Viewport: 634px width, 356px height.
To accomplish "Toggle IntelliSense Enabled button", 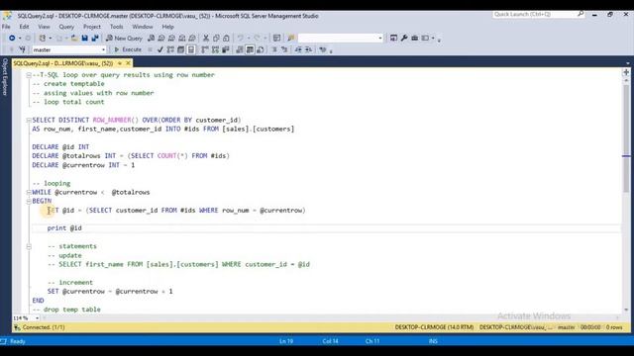I will (x=191, y=49).
